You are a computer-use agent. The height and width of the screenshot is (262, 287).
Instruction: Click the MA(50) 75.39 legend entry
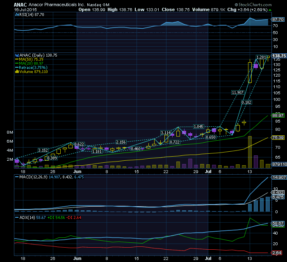pyautogui.click(x=29, y=59)
